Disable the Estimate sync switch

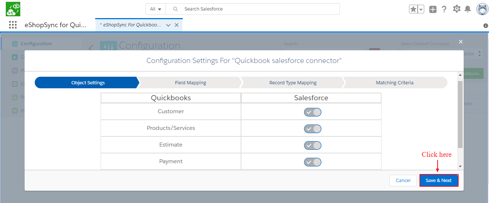(x=312, y=145)
